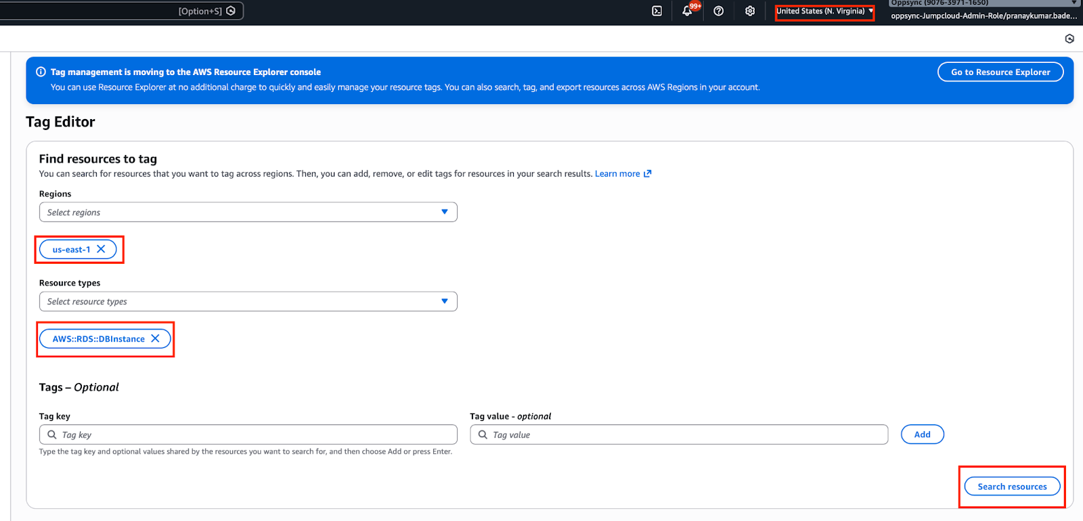
Task: Click the hexagon icon below the account menu
Action: click(1069, 39)
